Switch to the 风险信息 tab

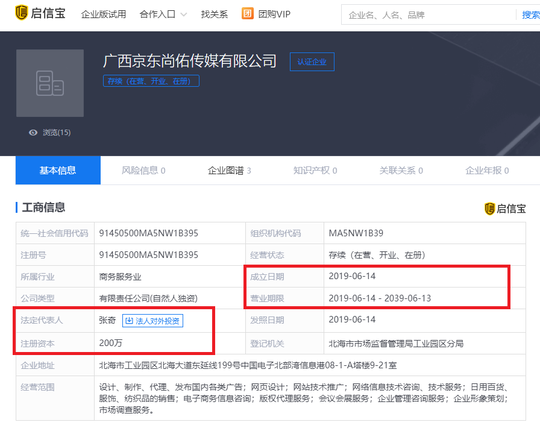143,171
